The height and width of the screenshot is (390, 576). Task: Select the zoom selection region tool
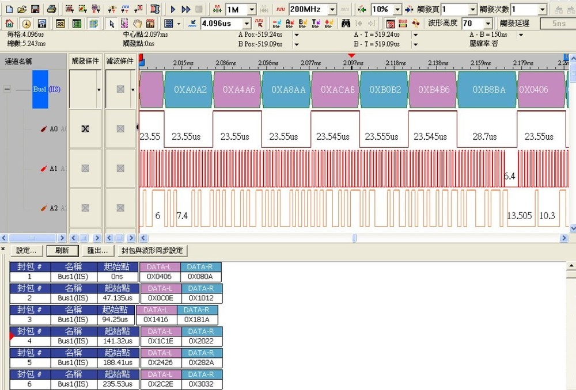124,24
